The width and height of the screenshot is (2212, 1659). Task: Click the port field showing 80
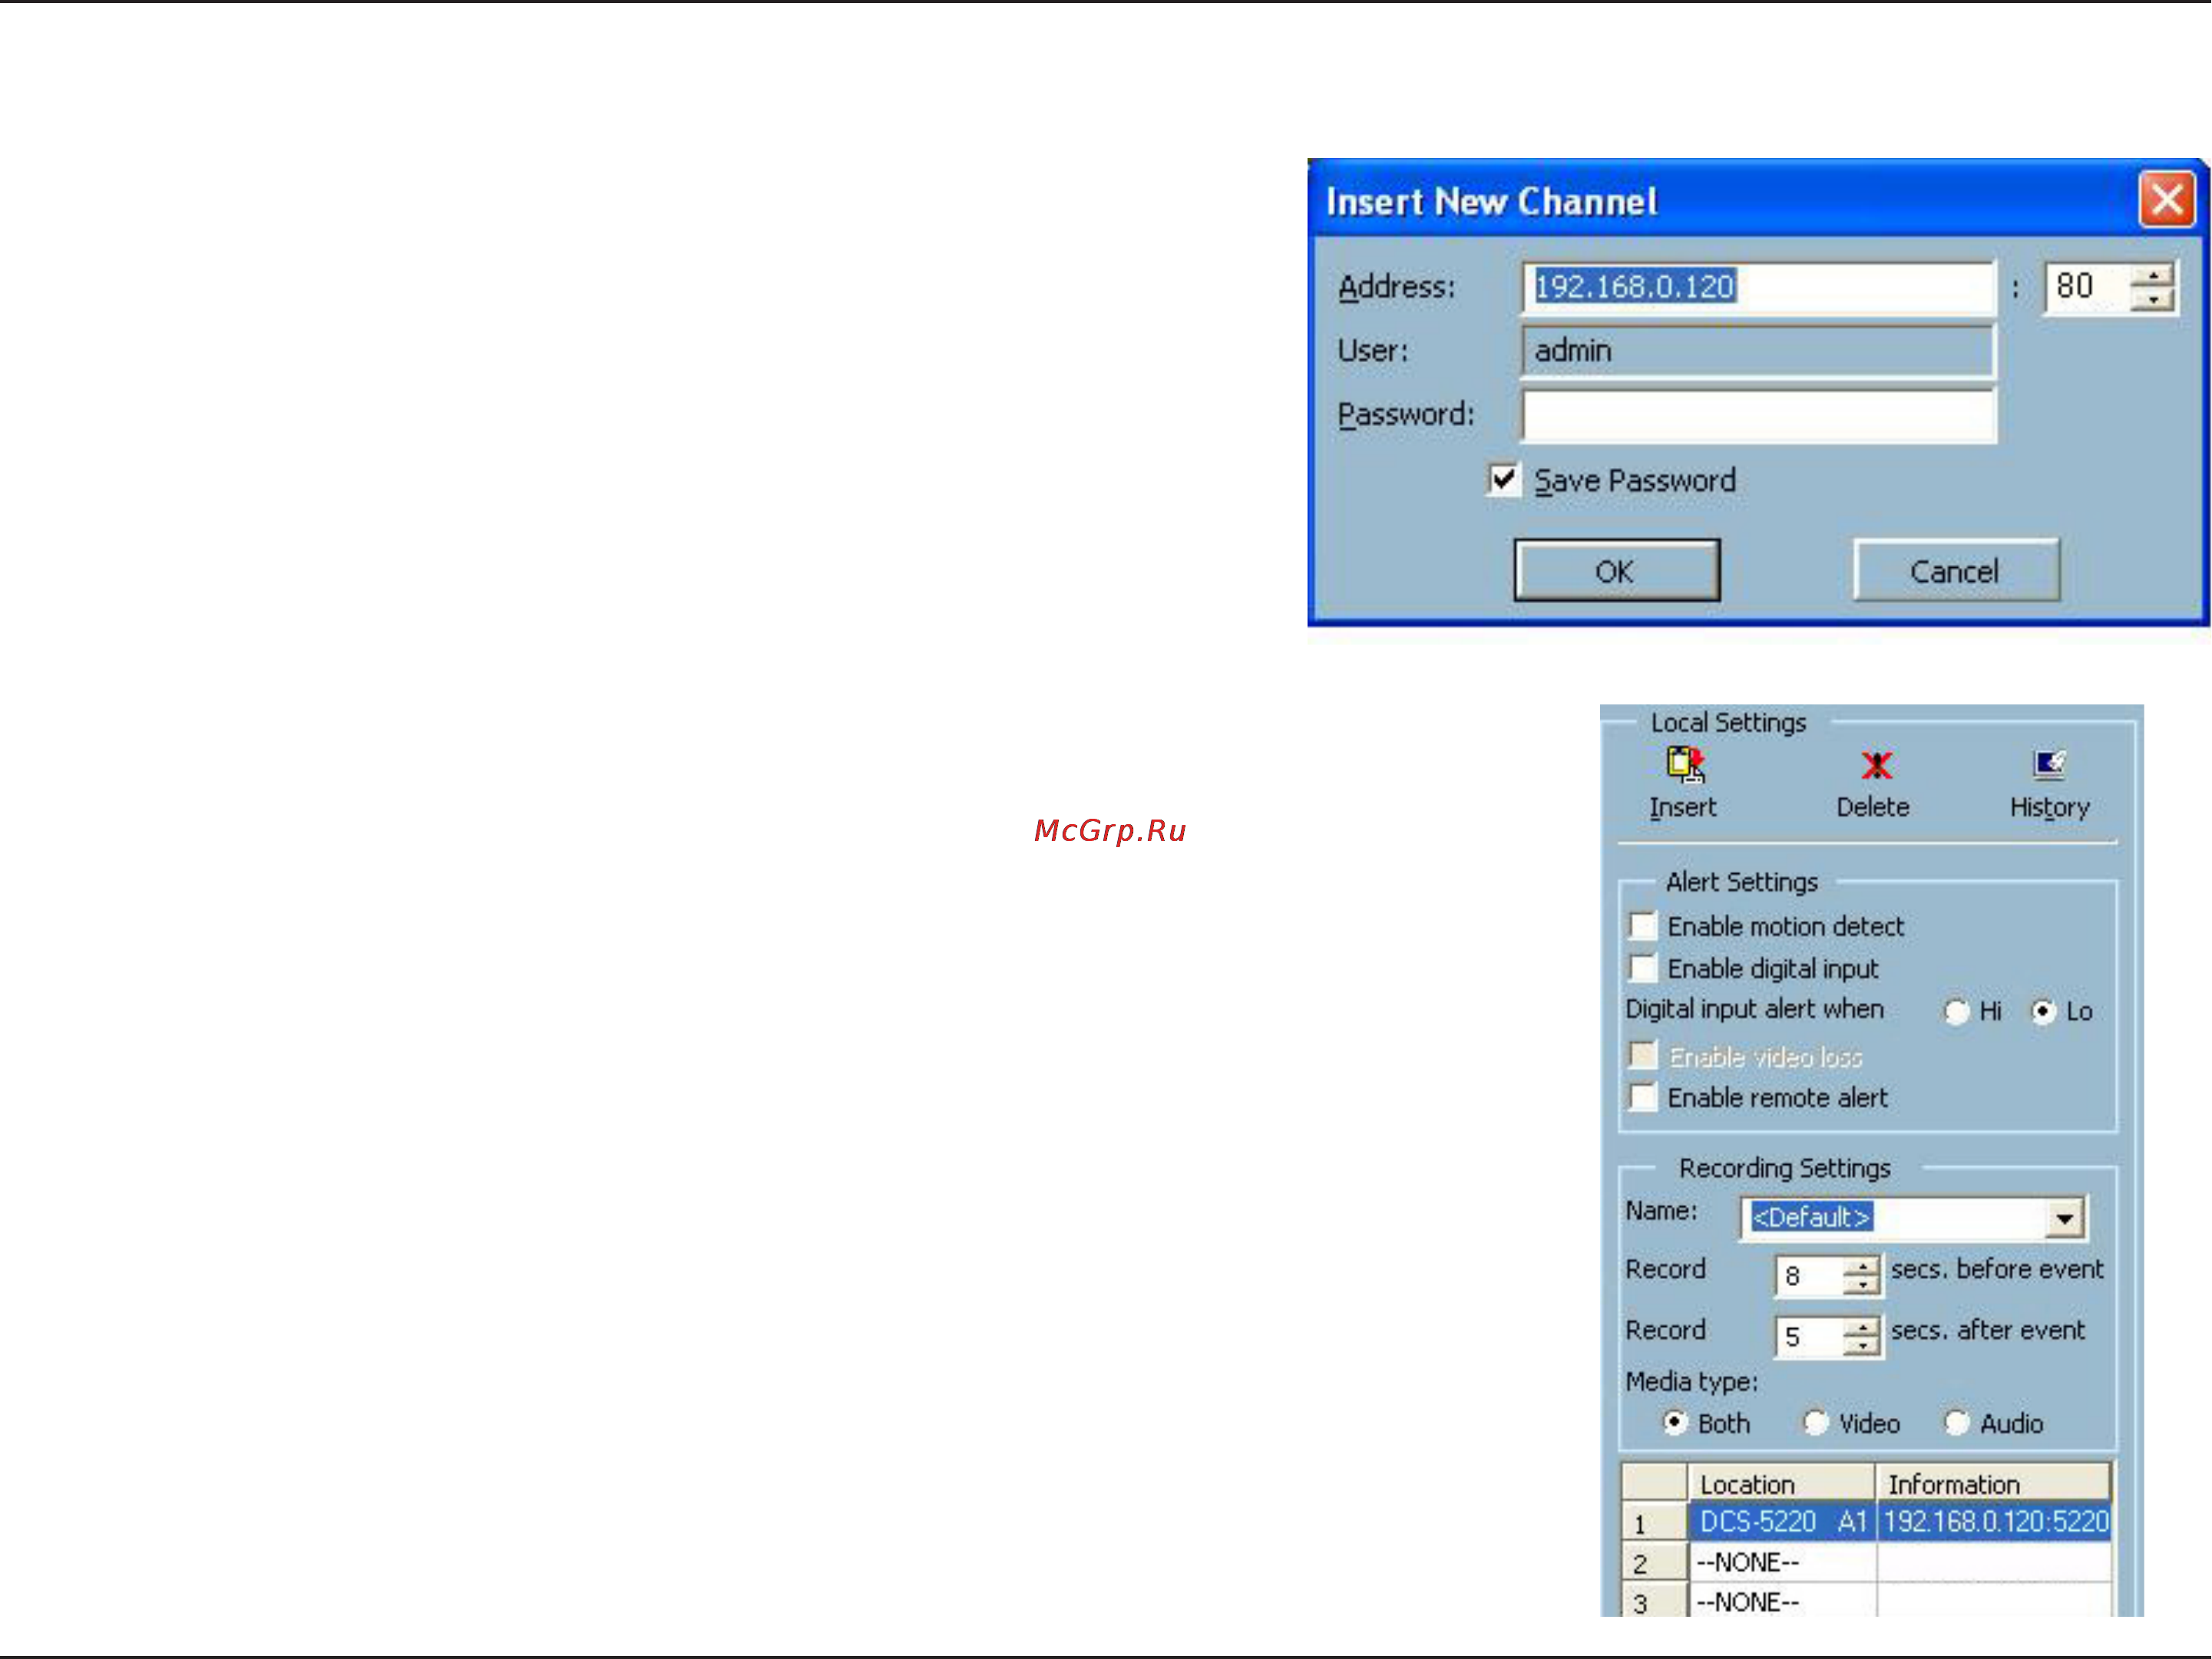tap(2088, 288)
